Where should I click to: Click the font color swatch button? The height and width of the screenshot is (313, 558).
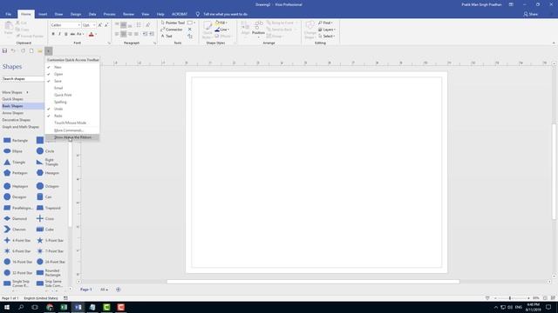click(91, 34)
